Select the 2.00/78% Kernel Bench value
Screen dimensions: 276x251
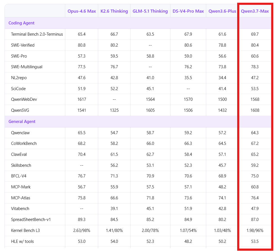point(150,230)
